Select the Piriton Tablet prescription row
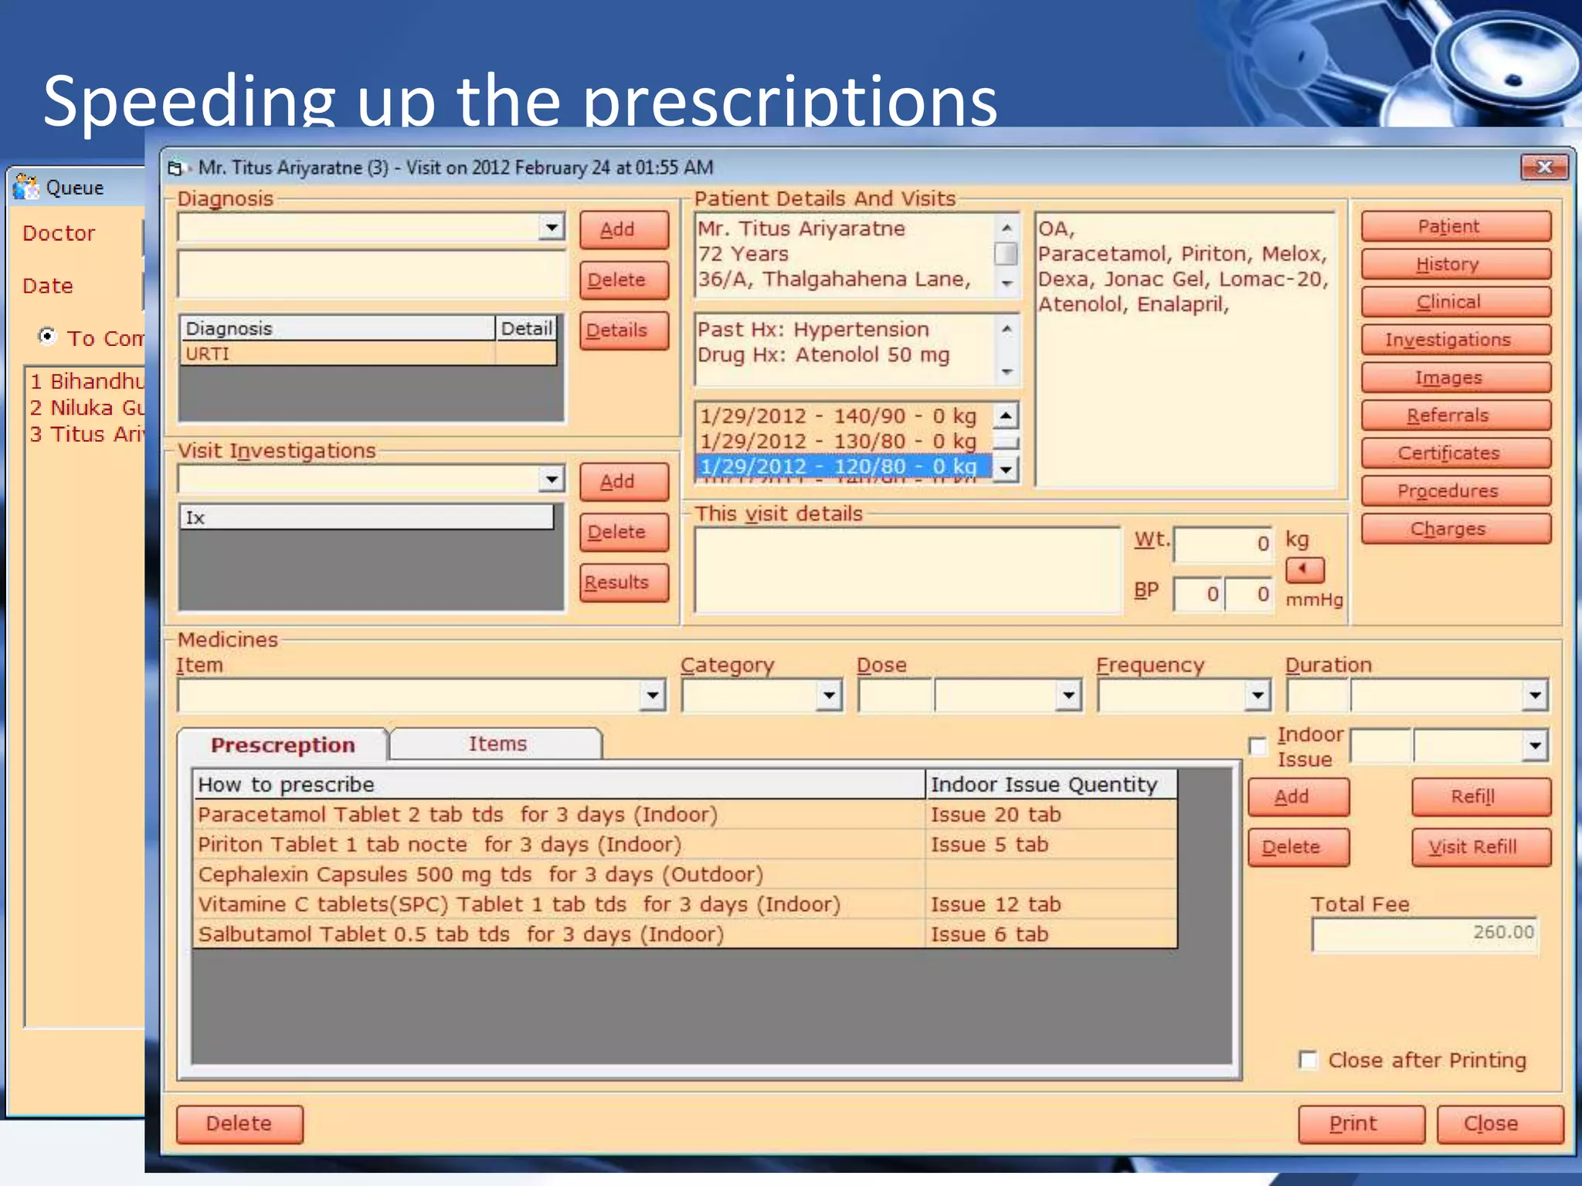 pyautogui.click(x=684, y=844)
